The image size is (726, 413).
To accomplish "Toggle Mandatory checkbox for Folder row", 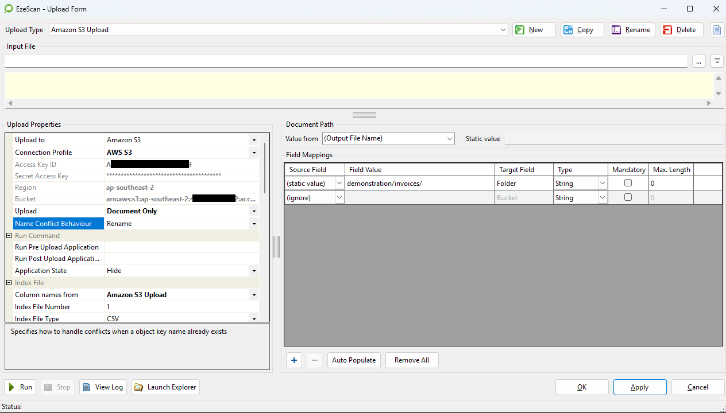I will coord(628,183).
